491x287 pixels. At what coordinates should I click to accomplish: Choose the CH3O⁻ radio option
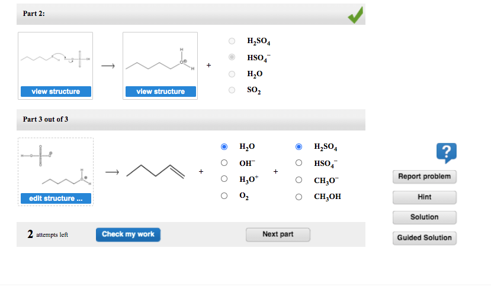pyautogui.click(x=299, y=180)
